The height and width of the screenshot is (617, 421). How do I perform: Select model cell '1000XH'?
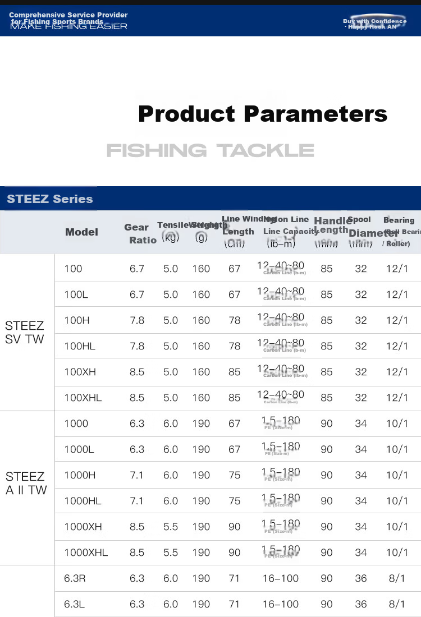[x=83, y=527]
